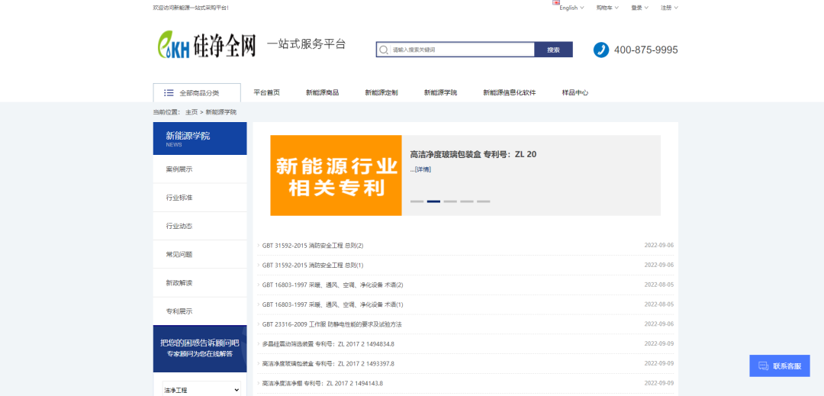Click the chat icon on 联系客服

763,366
